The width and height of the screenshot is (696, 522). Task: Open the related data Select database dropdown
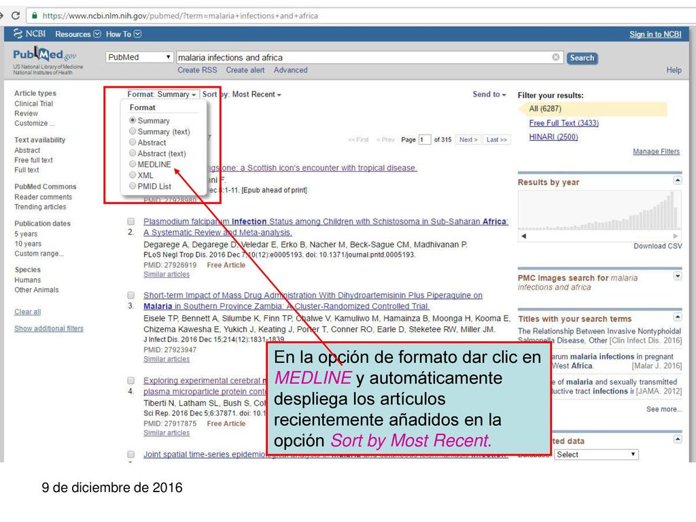595,455
